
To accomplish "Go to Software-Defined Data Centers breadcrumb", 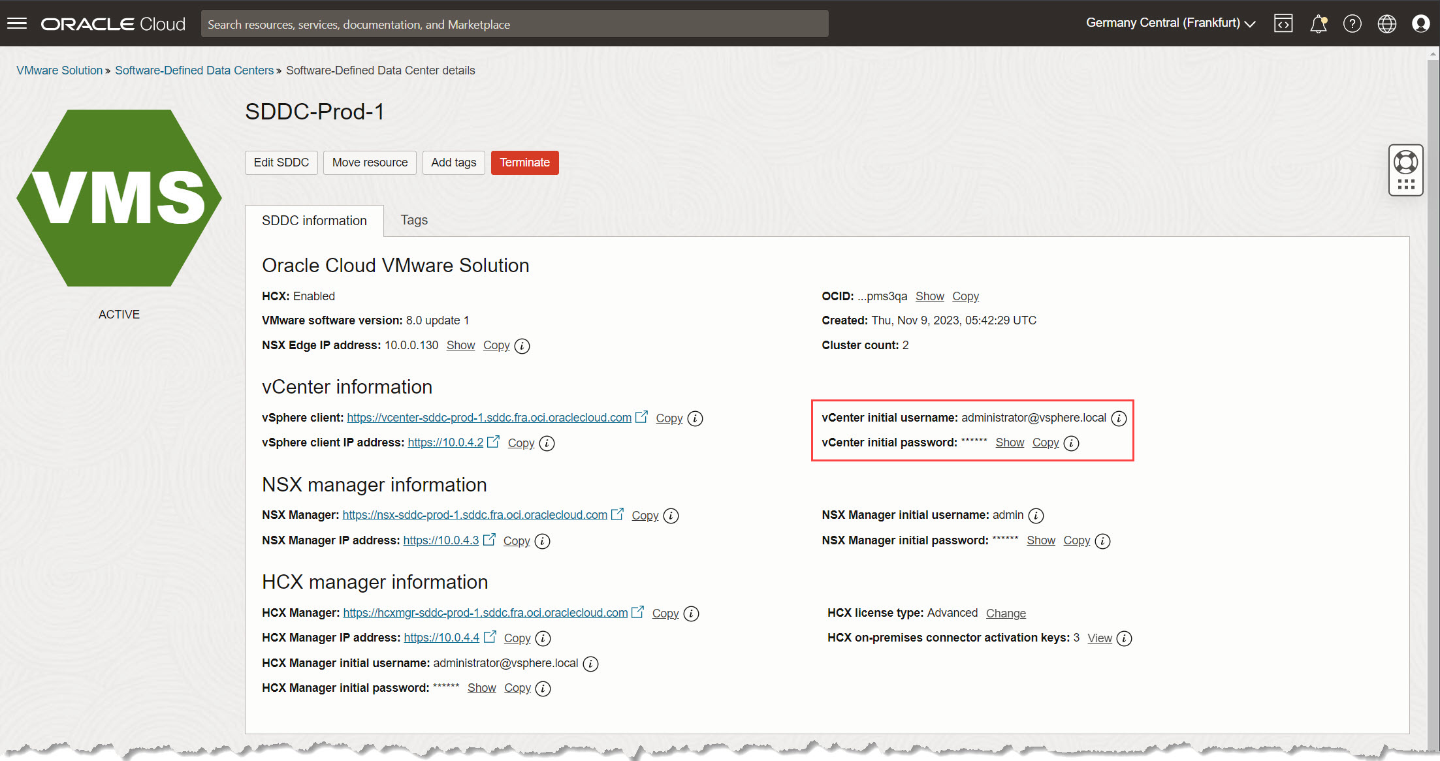I will [194, 70].
